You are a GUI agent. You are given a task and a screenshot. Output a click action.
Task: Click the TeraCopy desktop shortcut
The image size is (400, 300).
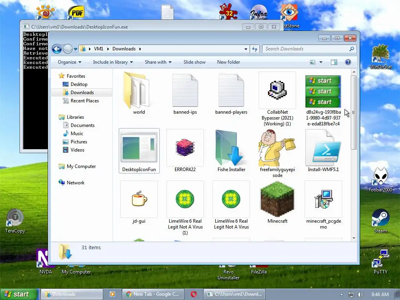pyautogui.click(x=15, y=221)
